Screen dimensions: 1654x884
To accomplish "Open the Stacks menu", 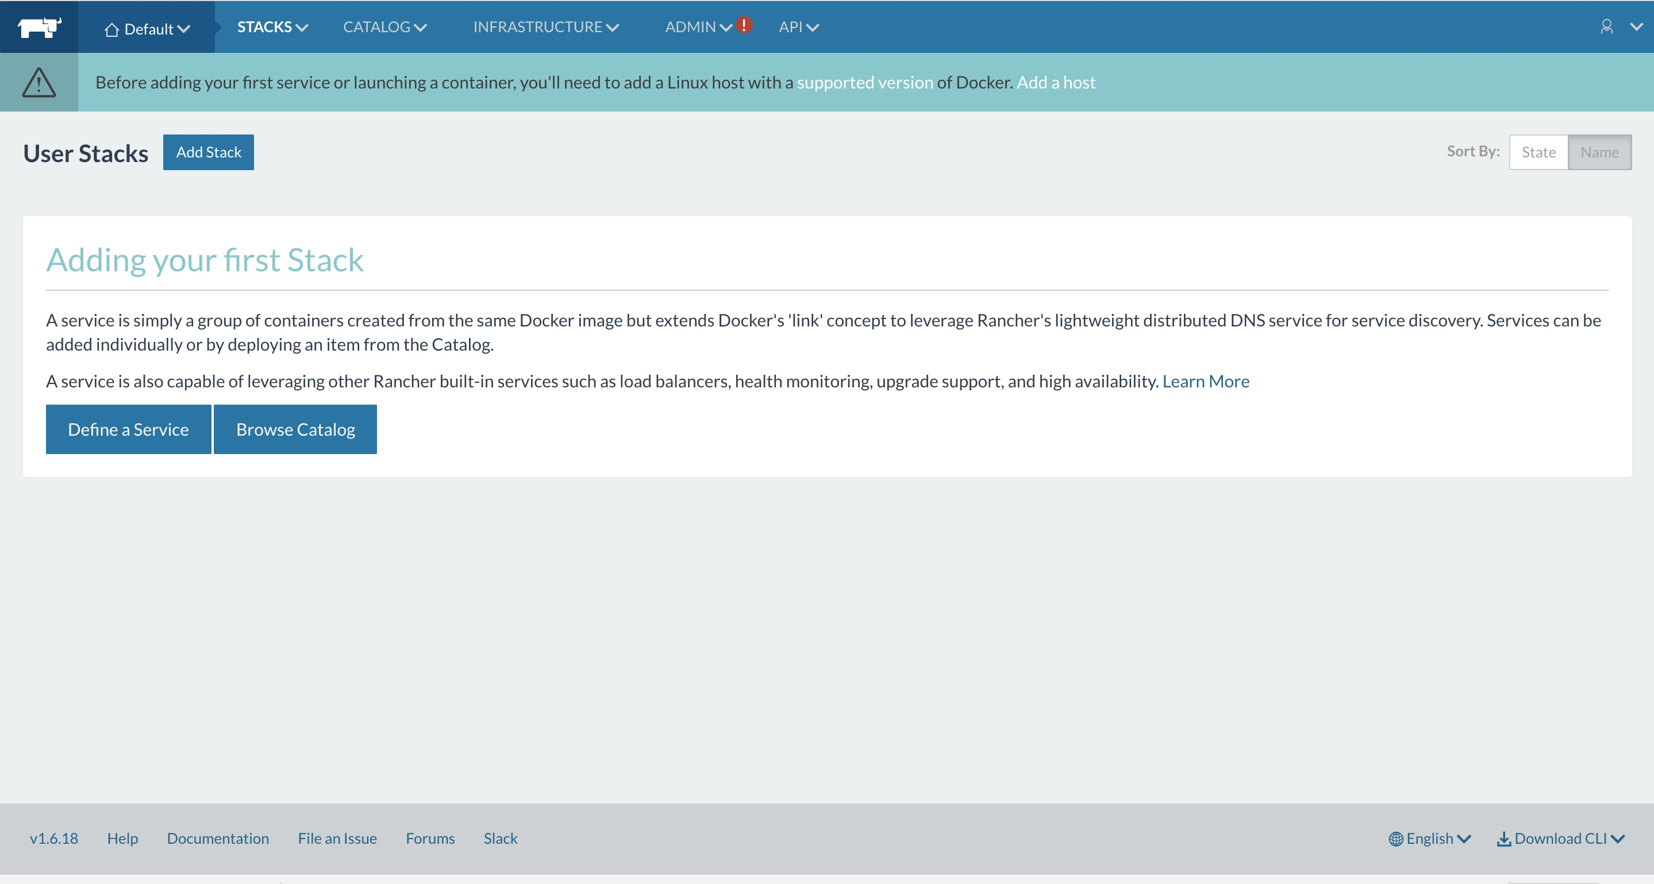I will click(272, 27).
